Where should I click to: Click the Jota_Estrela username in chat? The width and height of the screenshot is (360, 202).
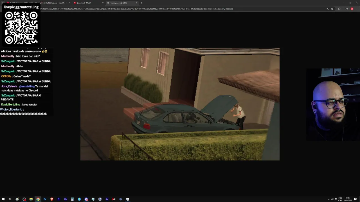pos(9,86)
